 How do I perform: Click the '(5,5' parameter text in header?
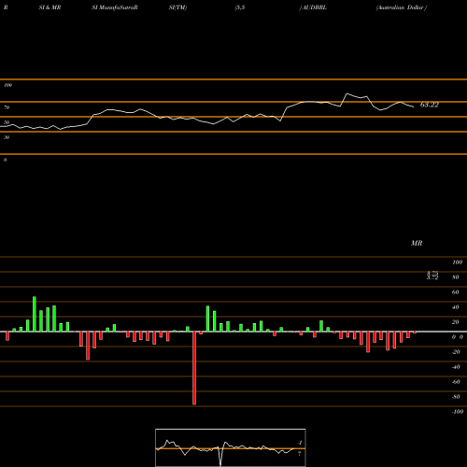pos(240,7)
